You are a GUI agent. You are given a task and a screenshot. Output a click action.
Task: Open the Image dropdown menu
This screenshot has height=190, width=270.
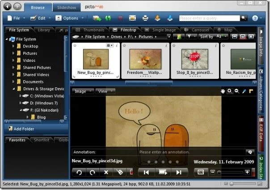click(83, 91)
